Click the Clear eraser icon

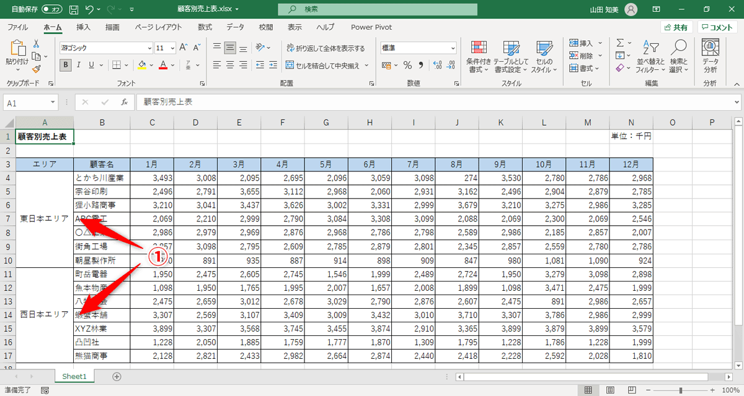[619, 68]
